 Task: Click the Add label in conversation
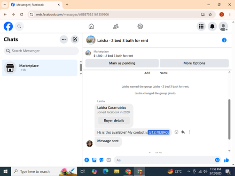[147, 73]
